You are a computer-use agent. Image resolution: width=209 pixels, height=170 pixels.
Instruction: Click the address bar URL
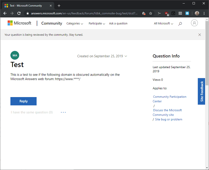pyautogui.click(x=84, y=13)
